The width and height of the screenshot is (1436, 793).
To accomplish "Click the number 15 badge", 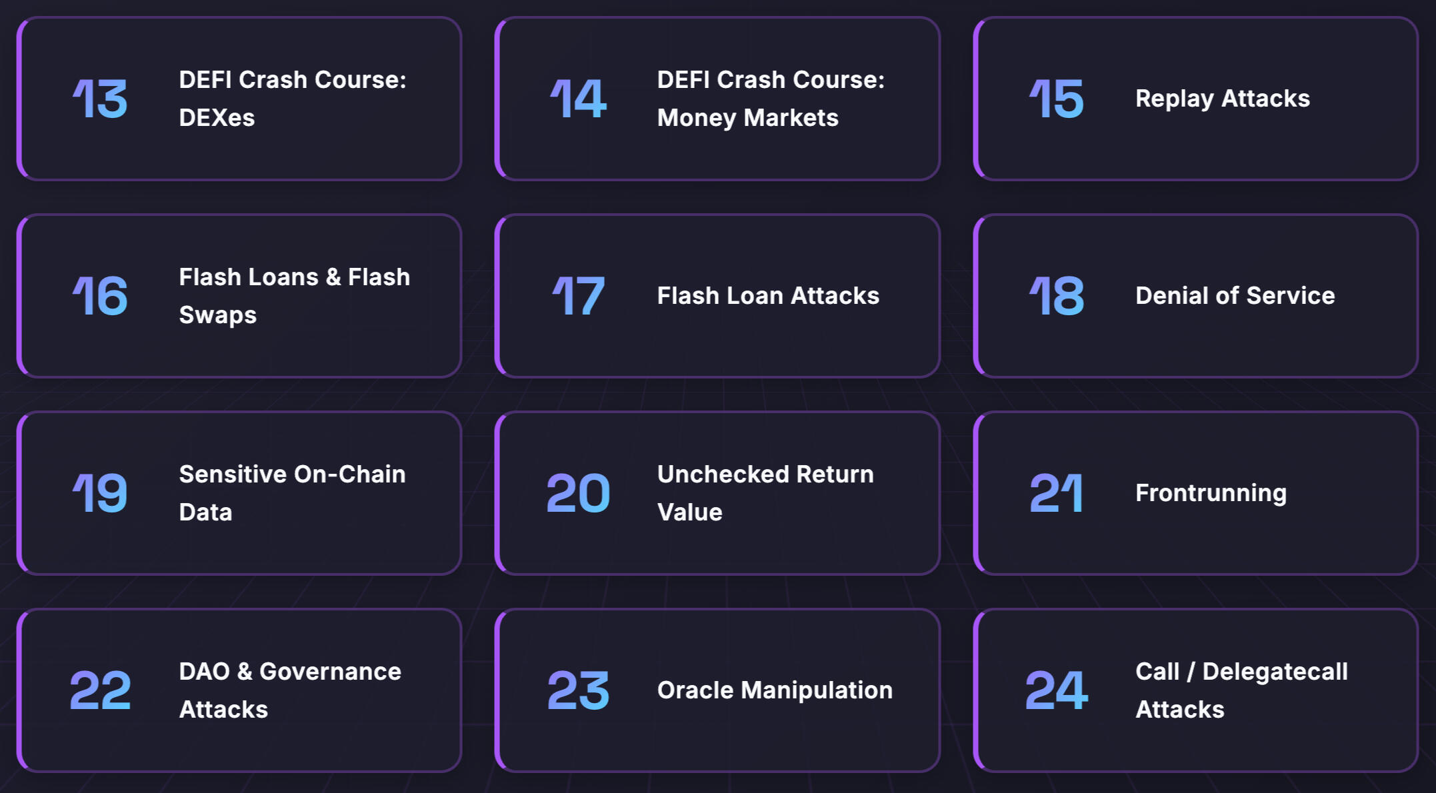I will tap(1057, 99).
